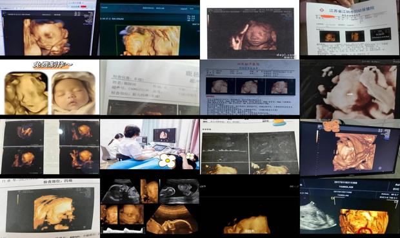Open the report with three ultrasound pictures
Image resolution: width=400 pixels, height=238 pixels.
coord(250,87)
